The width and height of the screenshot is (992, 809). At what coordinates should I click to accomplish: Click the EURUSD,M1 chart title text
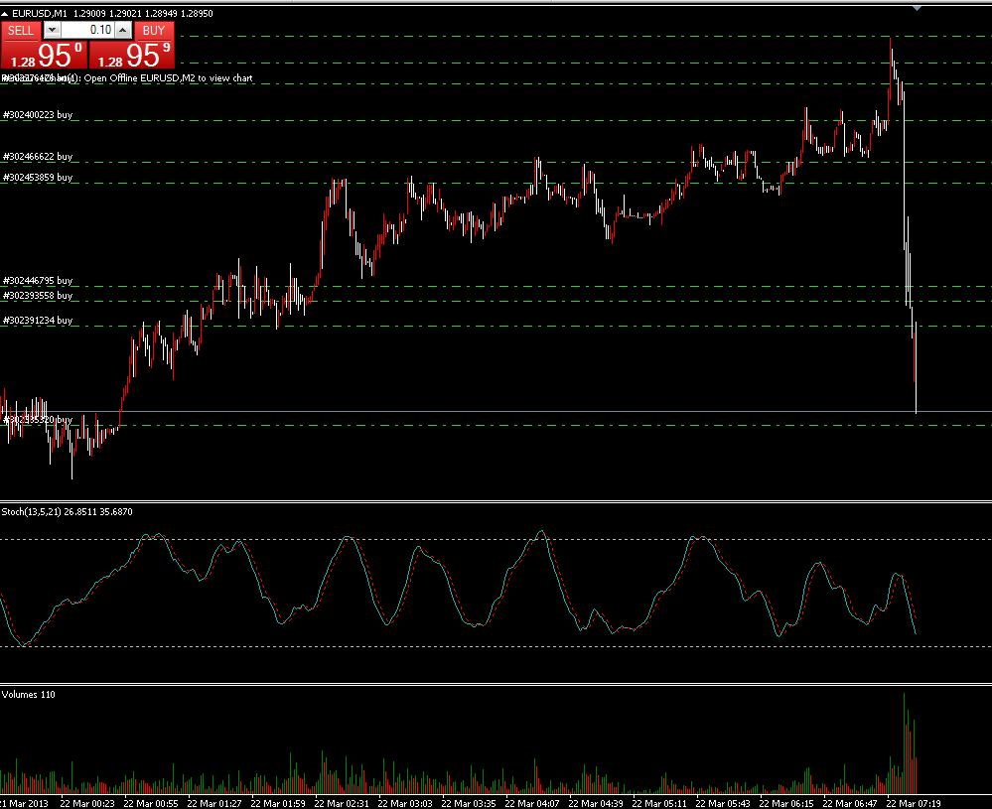40,13
